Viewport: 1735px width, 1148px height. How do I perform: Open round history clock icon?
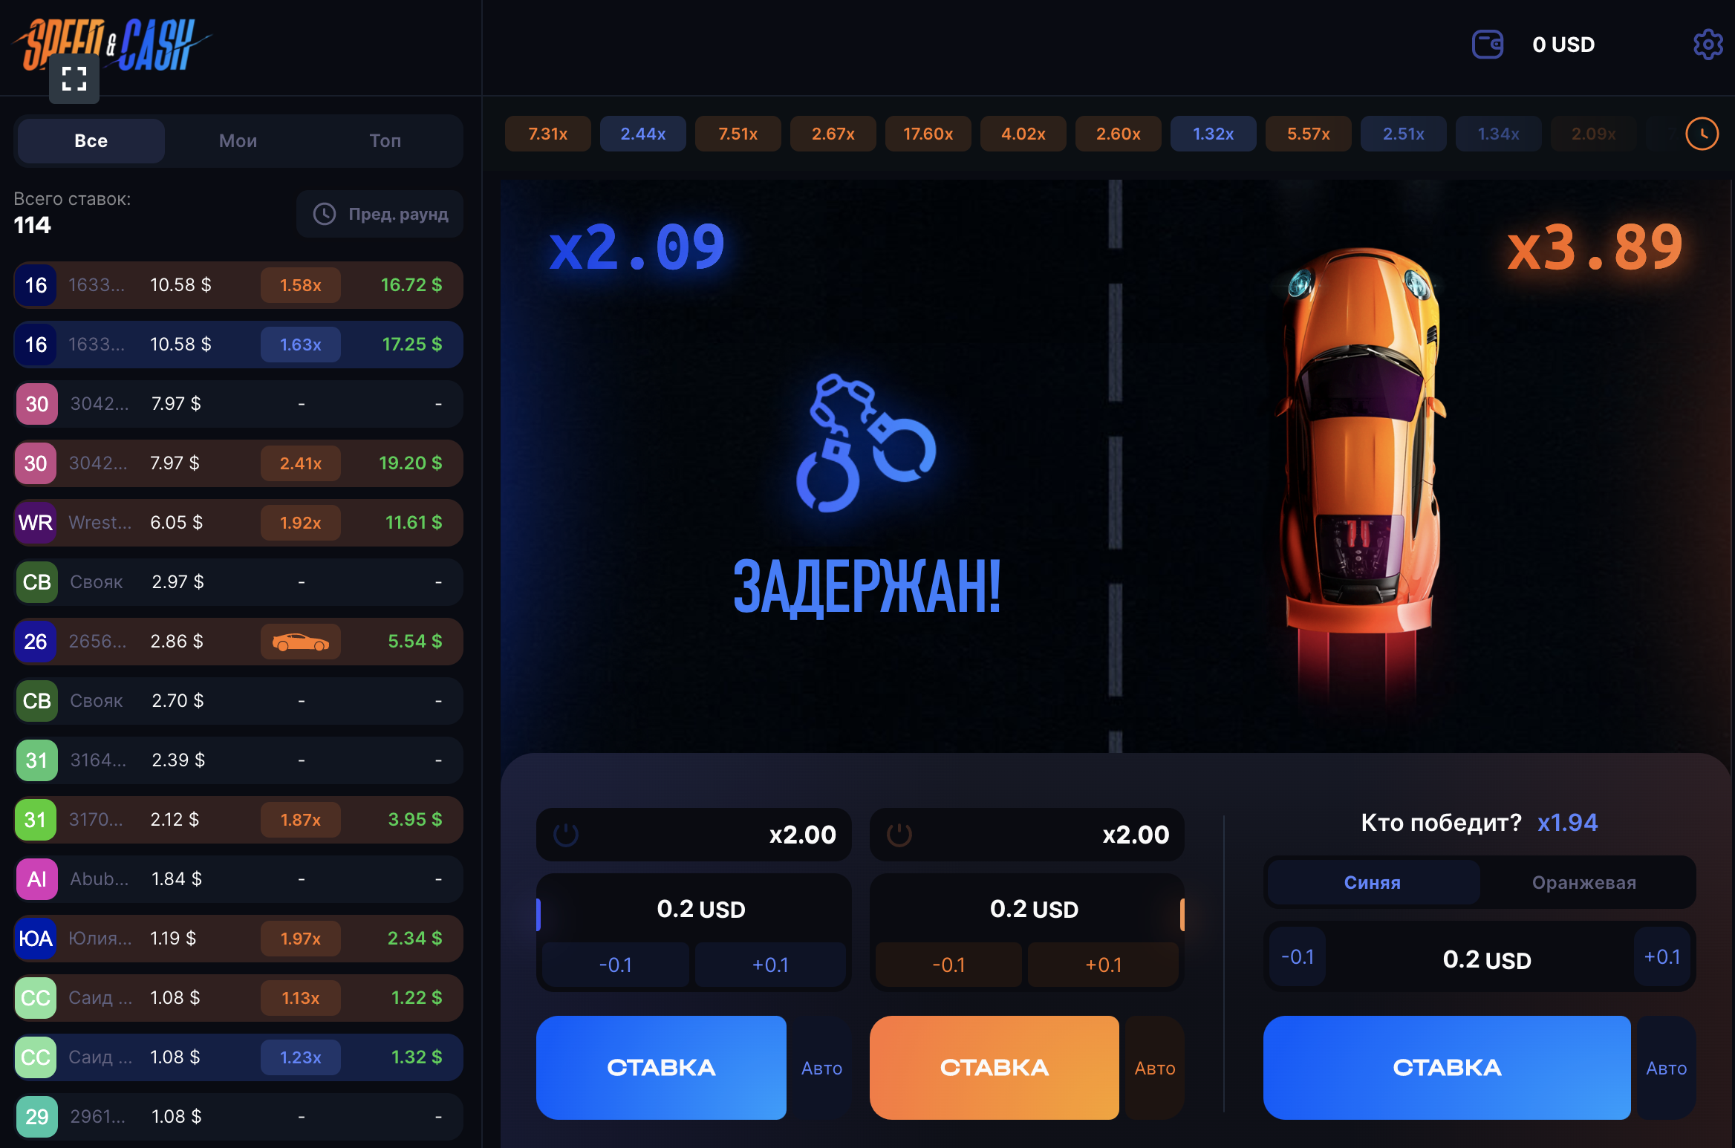tap(1702, 134)
